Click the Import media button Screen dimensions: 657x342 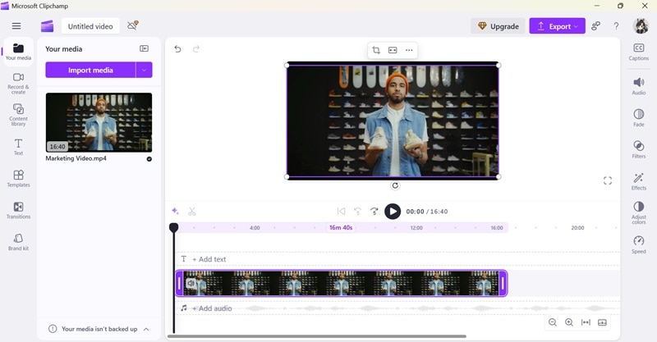tap(90, 70)
